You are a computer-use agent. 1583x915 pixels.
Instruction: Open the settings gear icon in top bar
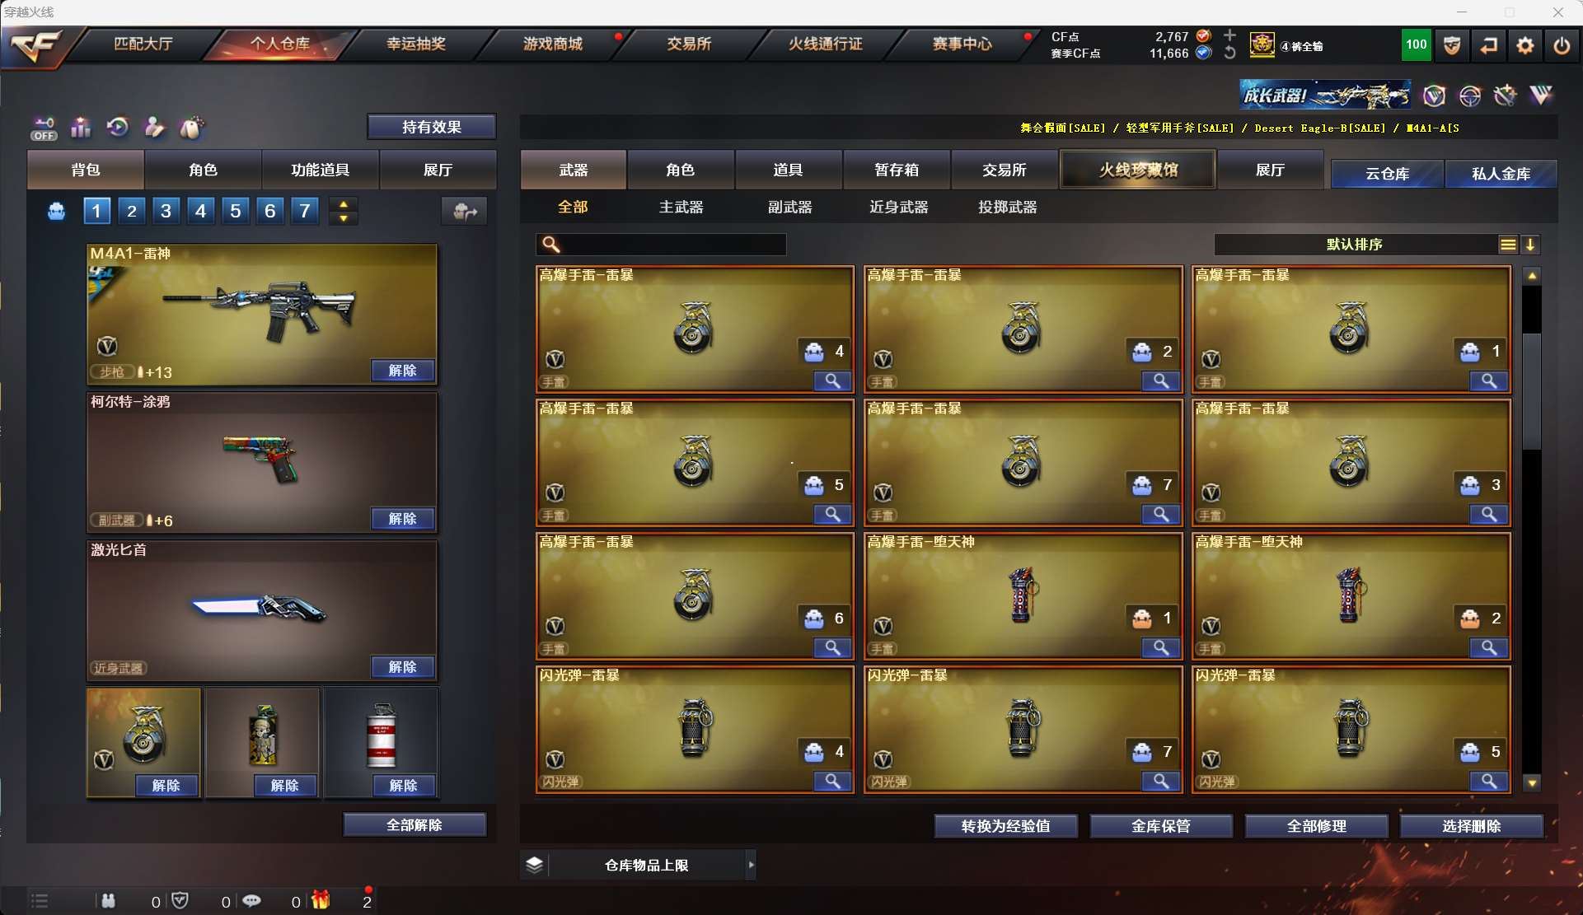point(1524,46)
